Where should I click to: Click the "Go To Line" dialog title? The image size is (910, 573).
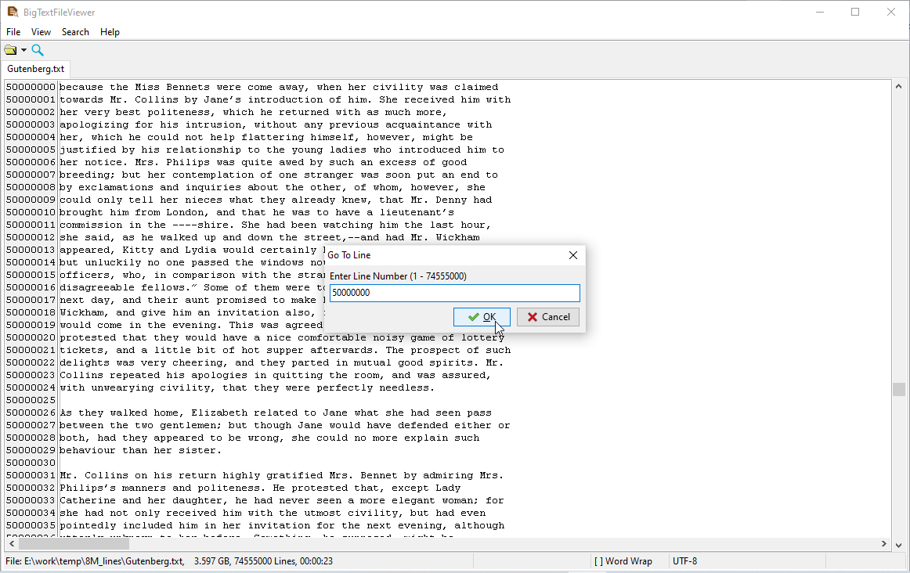point(348,255)
